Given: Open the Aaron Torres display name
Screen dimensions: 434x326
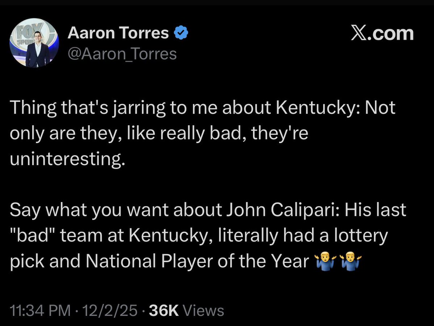Looking at the screenshot, I should (118, 33).
